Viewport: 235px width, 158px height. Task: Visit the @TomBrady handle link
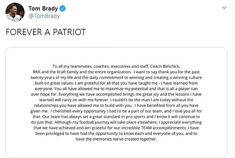tap(44, 16)
